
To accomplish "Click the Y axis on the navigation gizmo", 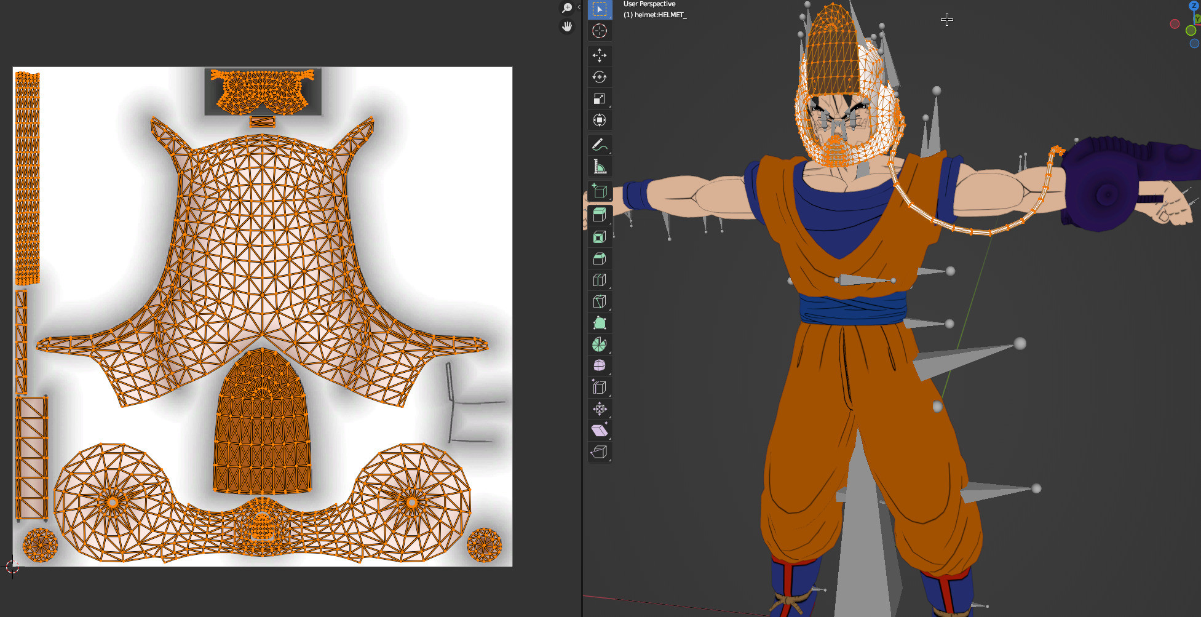I will pyautogui.click(x=1197, y=19).
